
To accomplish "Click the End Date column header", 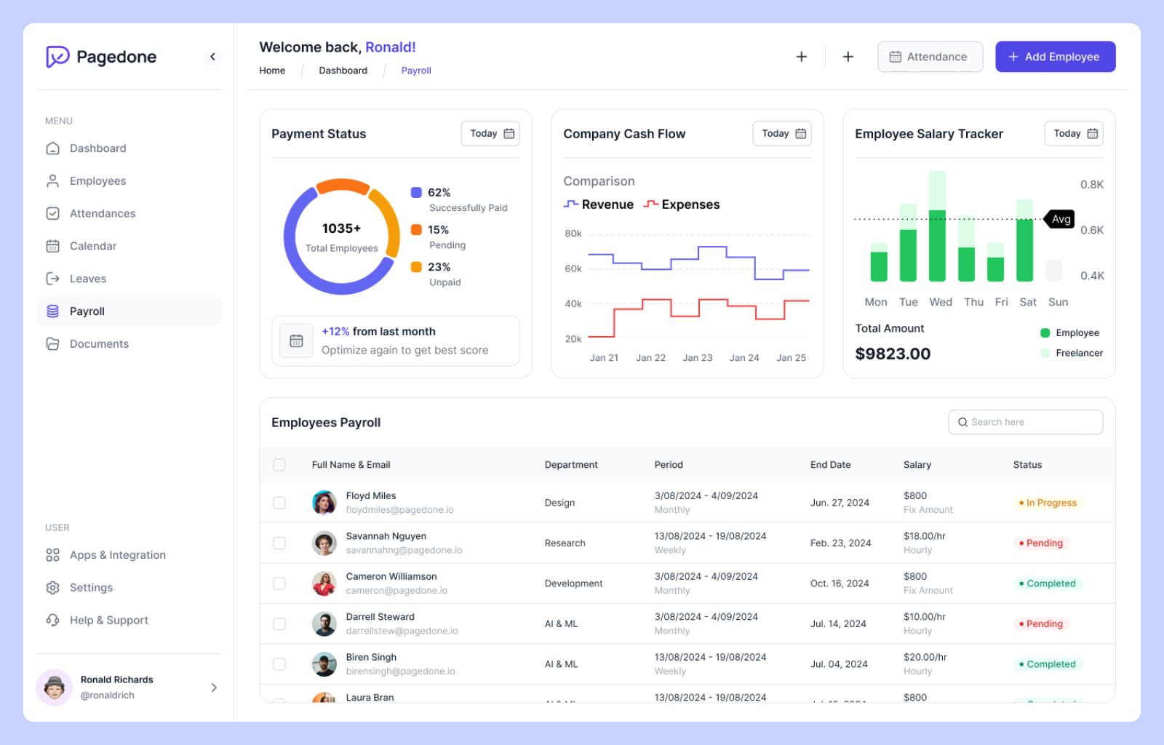I will tap(830, 465).
